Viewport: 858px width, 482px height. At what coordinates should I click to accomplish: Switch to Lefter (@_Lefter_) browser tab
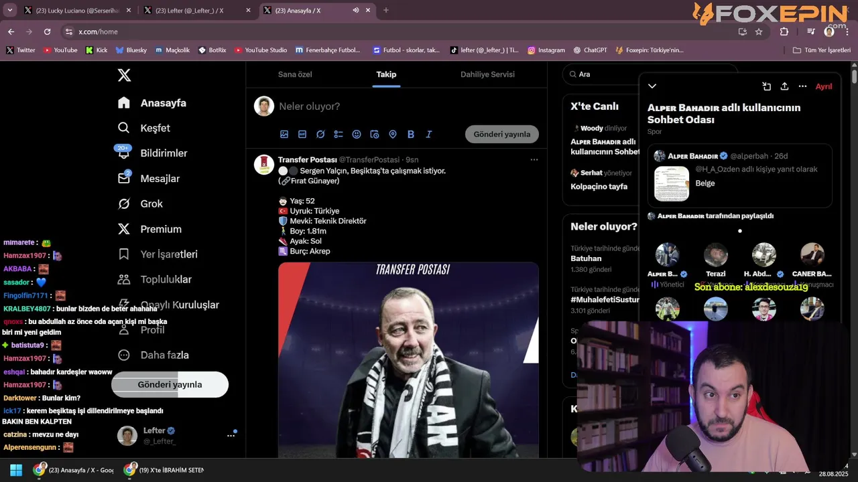(198, 10)
